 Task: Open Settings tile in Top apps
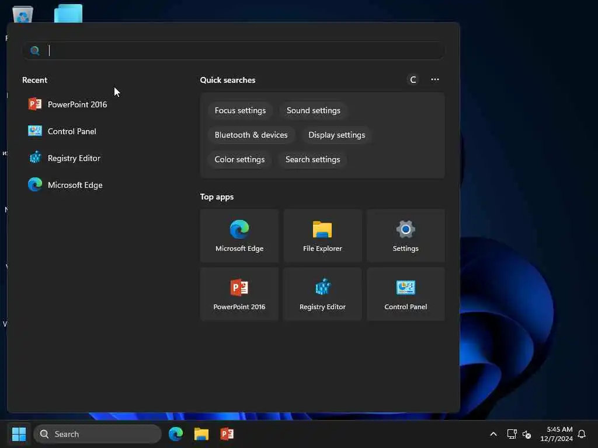click(x=405, y=236)
